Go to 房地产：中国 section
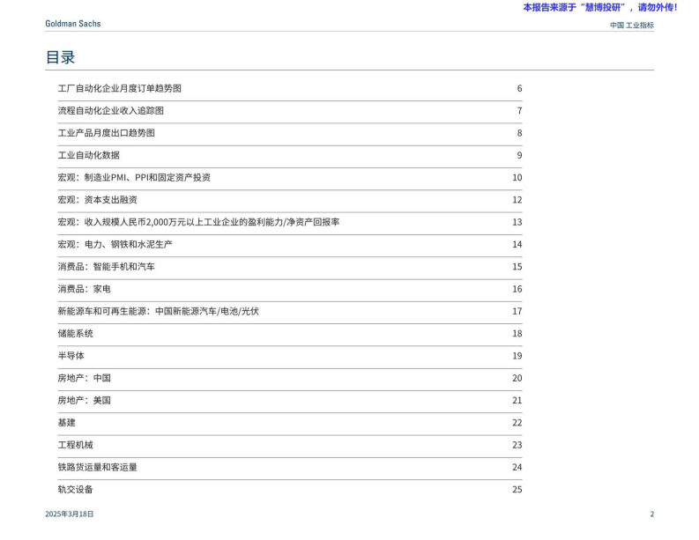The width and height of the screenshot is (699, 540). (85, 378)
